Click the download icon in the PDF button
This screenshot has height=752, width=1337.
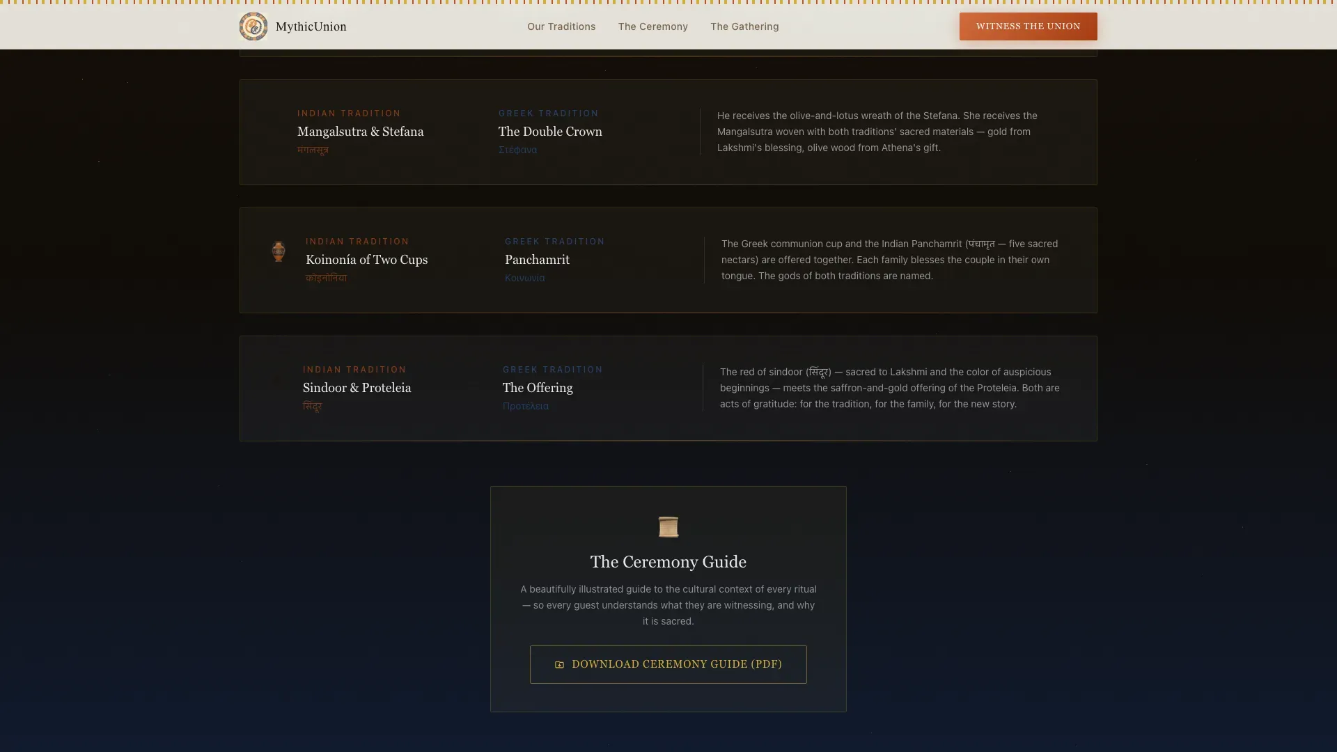coord(559,665)
